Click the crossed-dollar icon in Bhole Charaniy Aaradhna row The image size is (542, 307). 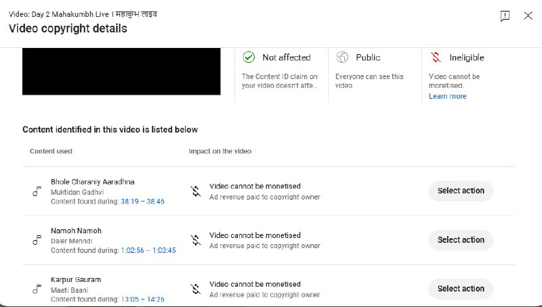point(196,191)
